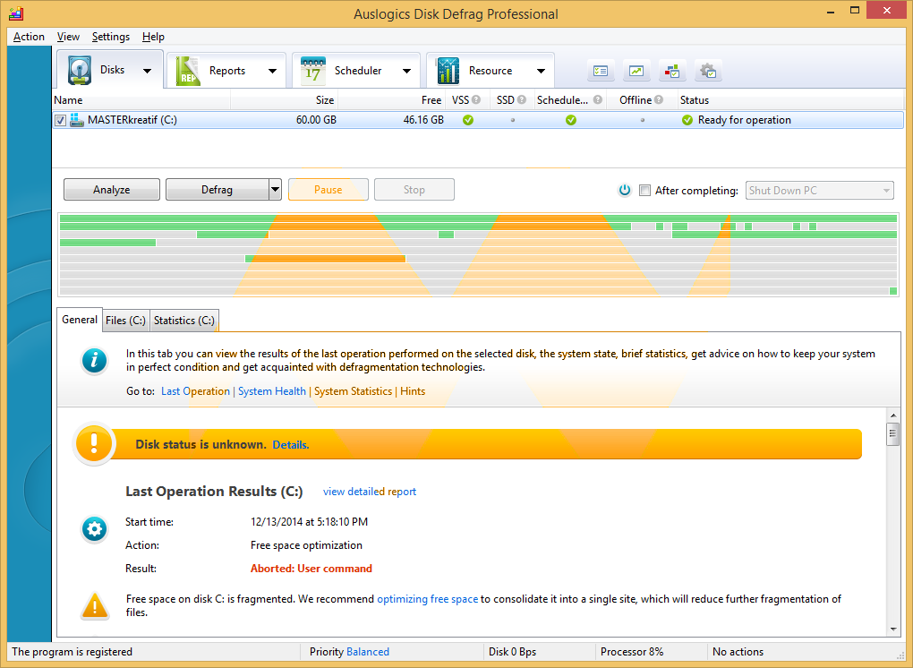Click the Scheduler calendar icon

point(312,71)
